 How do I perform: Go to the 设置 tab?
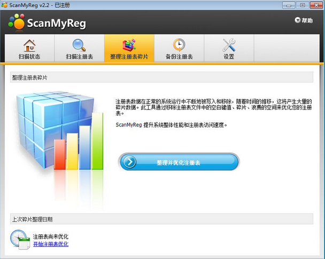229,48
